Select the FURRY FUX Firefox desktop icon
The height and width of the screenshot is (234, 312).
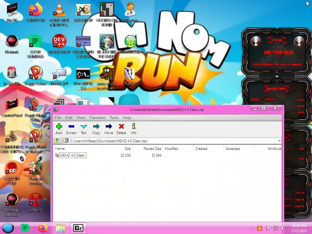click(x=36, y=12)
